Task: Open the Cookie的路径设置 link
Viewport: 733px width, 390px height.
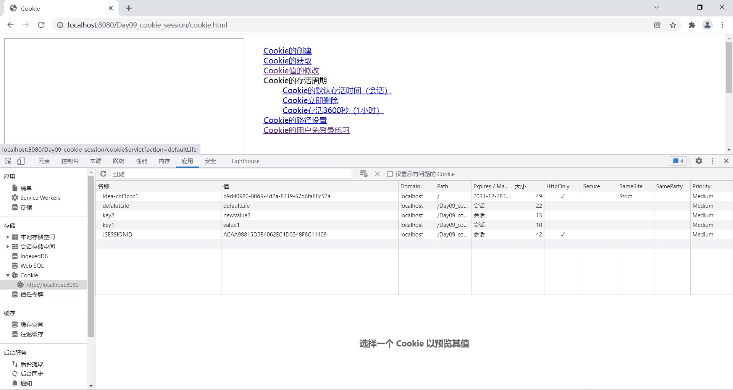Action: [295, 120]
